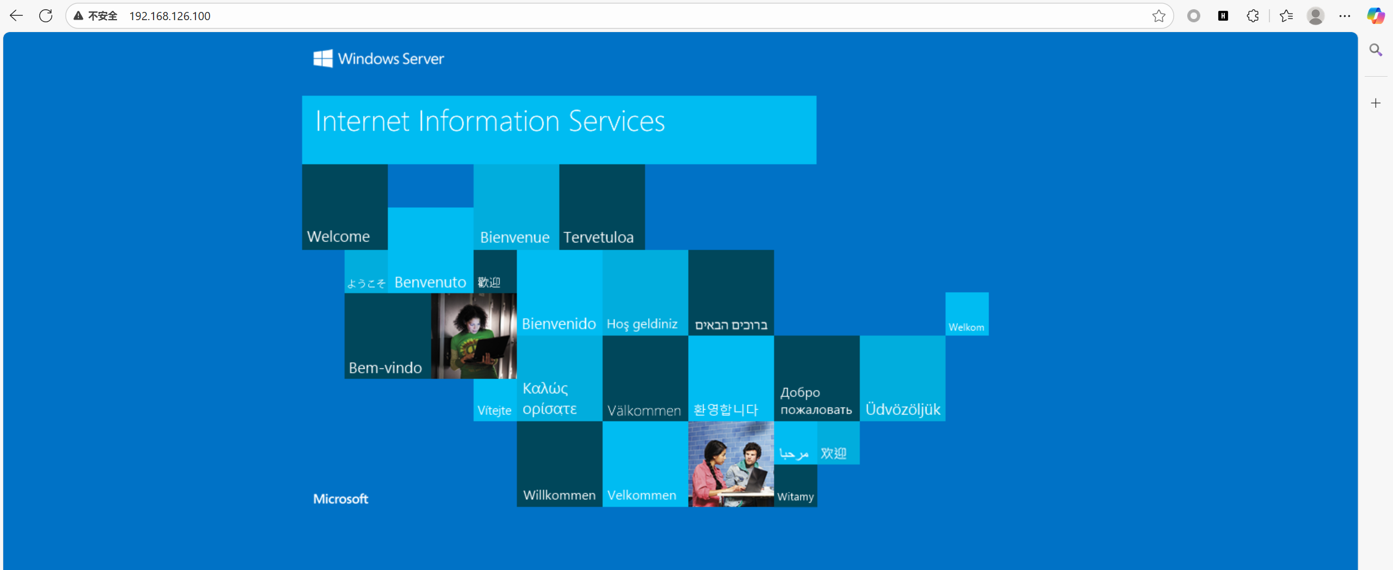Open the user profile avatar
This screenshot has width=1393, height=570.
pyautogui.click(x=1315, y=16)
